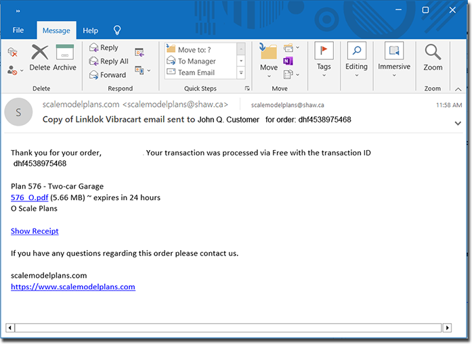This screenshot has width=474, height=344.
Task: Click the right arrow of horizontal scrollbar
Action: tap(447, 328)
